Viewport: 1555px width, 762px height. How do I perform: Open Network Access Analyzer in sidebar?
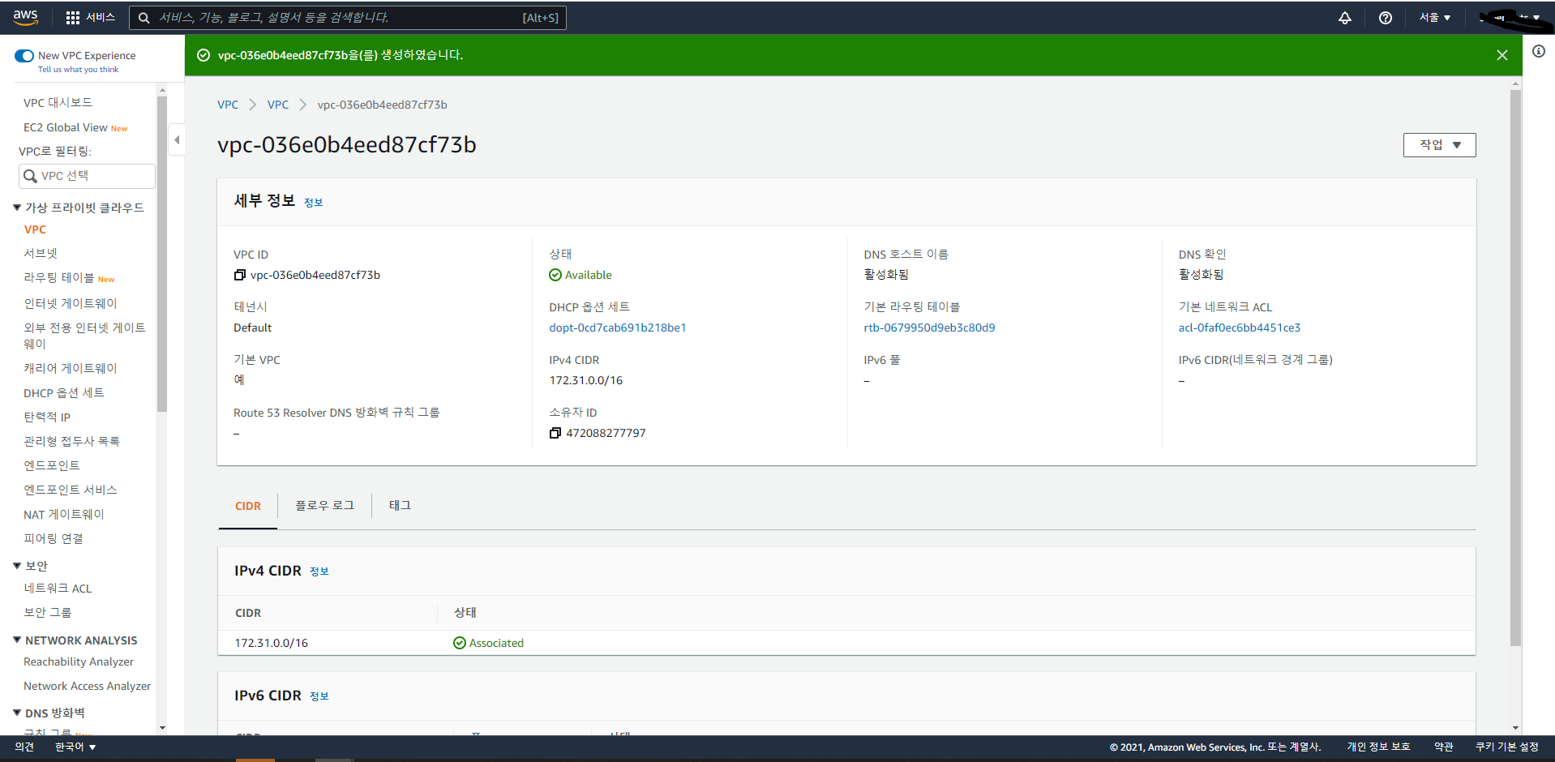coord(87,686)
